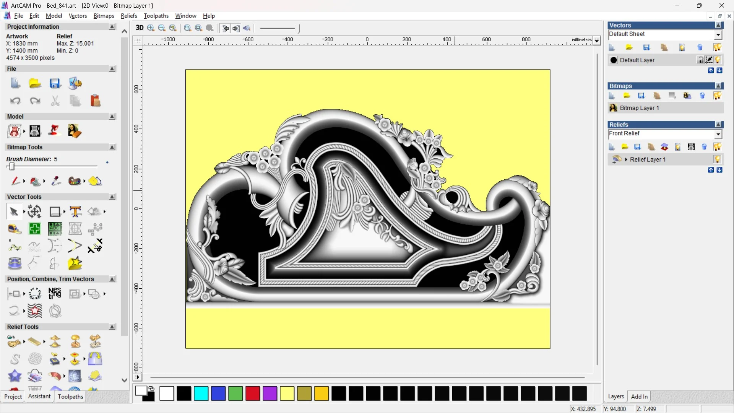Click the Add In tab button
Viewport: 734px width, 413px height.
[x=639, y=397]
